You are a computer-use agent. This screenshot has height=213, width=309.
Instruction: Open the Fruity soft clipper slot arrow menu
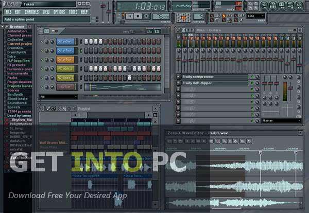(x=178, y=83)
